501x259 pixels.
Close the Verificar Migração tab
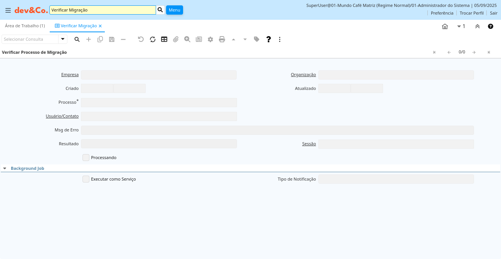[100, 26]
